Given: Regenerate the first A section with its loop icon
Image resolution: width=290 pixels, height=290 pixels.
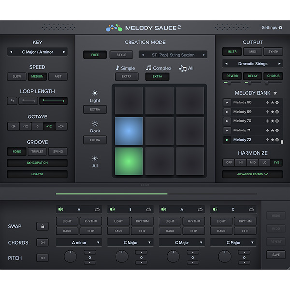Looking at the screenshot, I should click(97, 210).
